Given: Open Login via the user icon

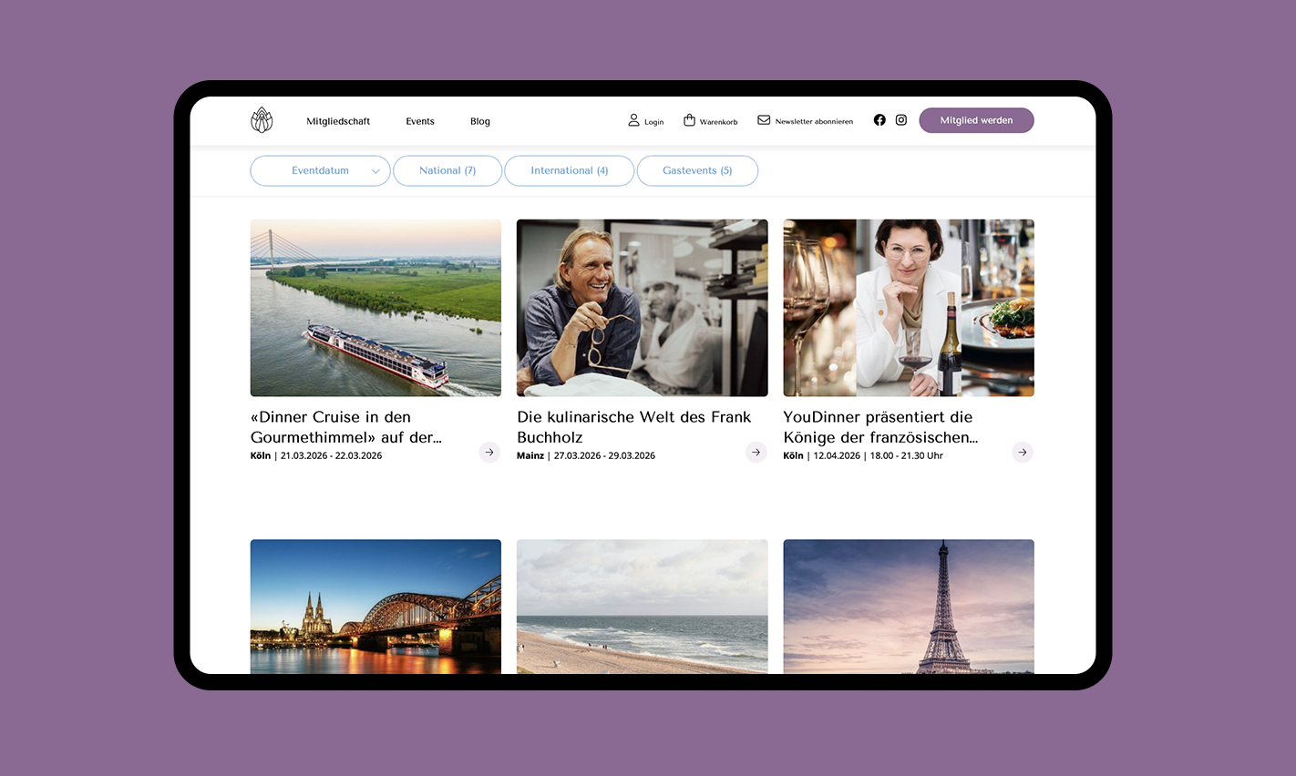Looking at the screenshot, I should pos(634,119).
